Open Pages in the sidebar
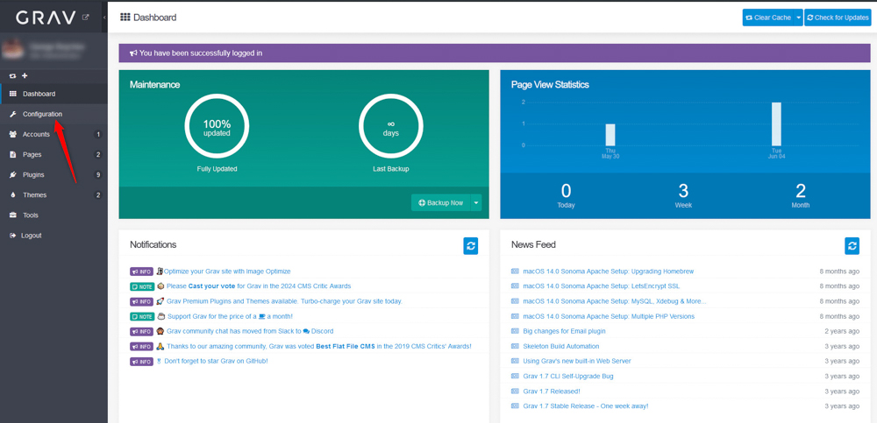Image resolution: width=877 pixels, height=423 pixels. (x=53, y=154)
